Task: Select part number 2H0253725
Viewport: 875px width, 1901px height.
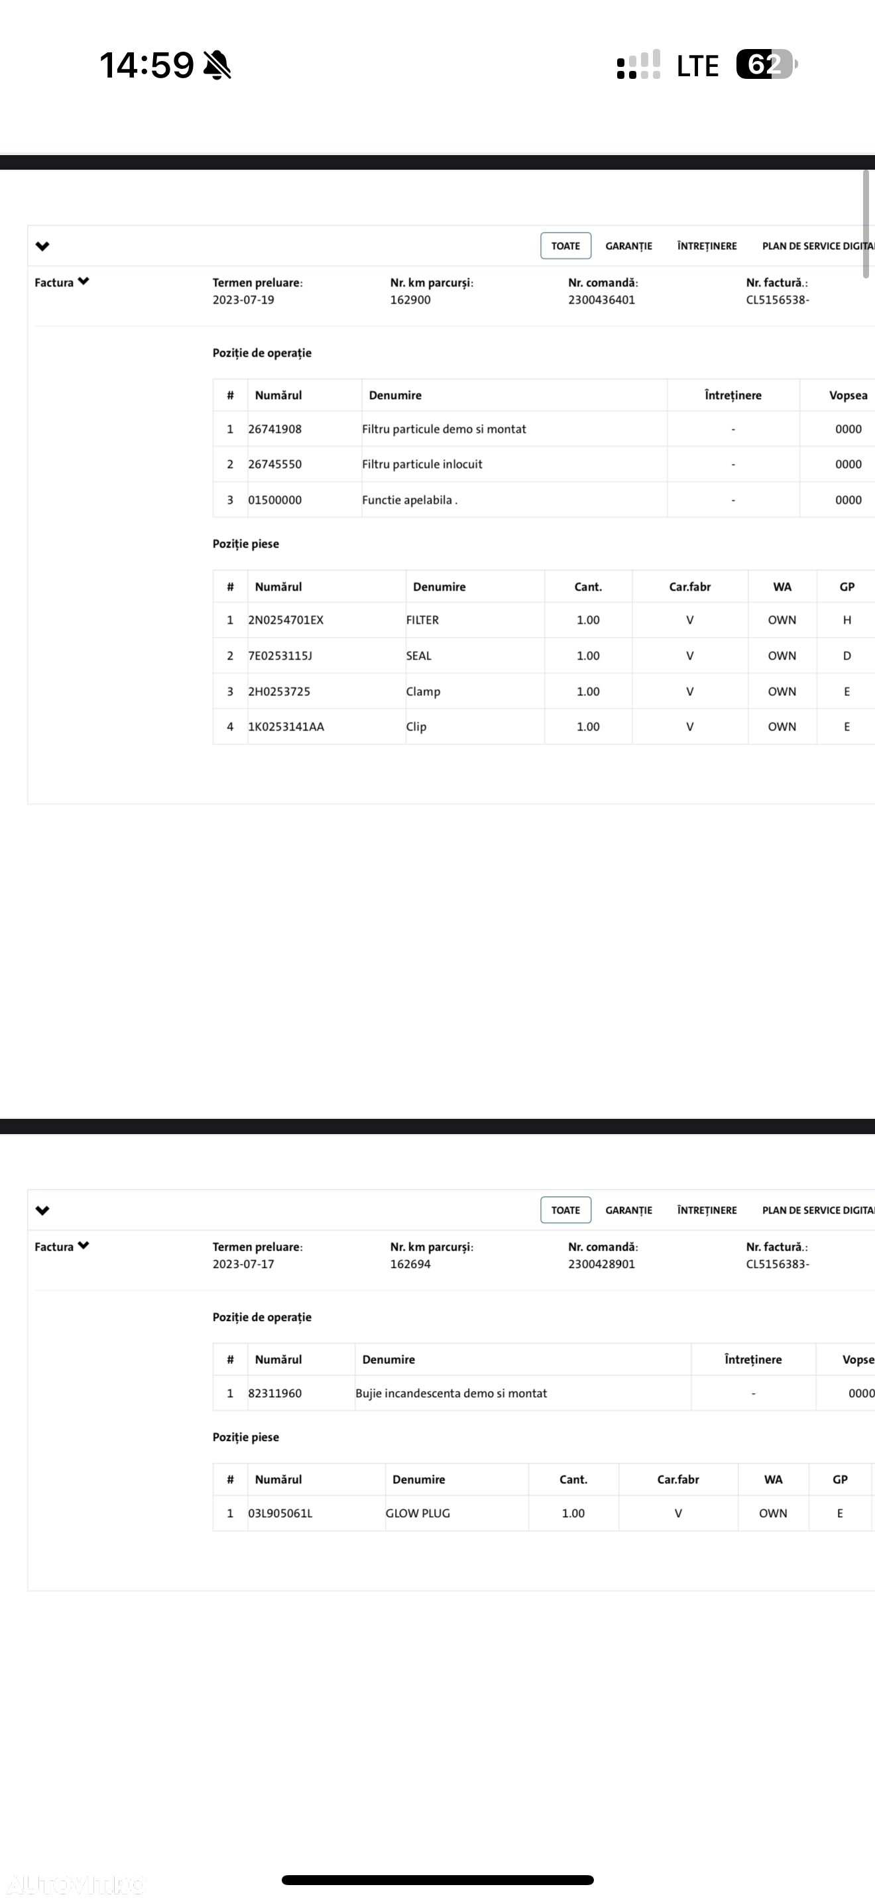Action: pos(279,691)
